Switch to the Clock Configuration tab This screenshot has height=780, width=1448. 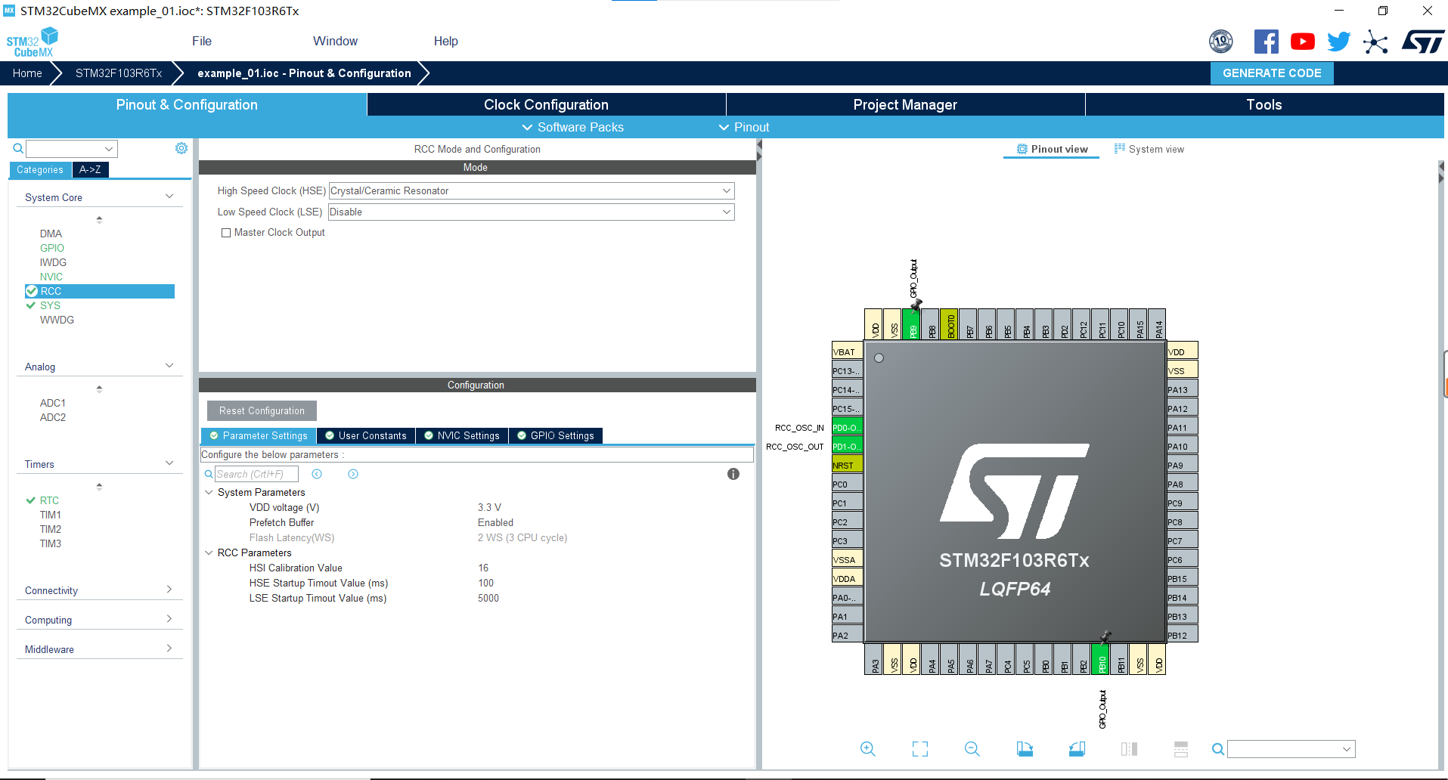[546, 104]
